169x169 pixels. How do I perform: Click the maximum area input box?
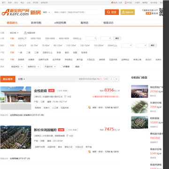tap(141, 46)
